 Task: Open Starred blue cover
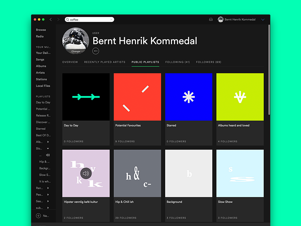click(189, 97)
